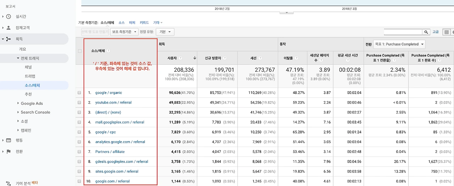
Task: Open the youtube.com / referral link
Action: (x=113, y=103)
